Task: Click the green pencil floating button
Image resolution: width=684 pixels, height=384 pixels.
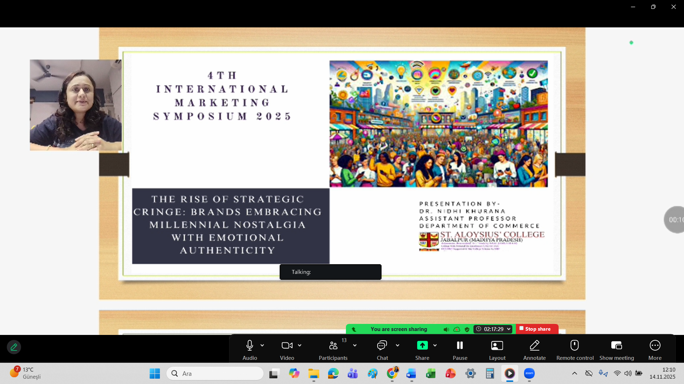Action: 14,347
